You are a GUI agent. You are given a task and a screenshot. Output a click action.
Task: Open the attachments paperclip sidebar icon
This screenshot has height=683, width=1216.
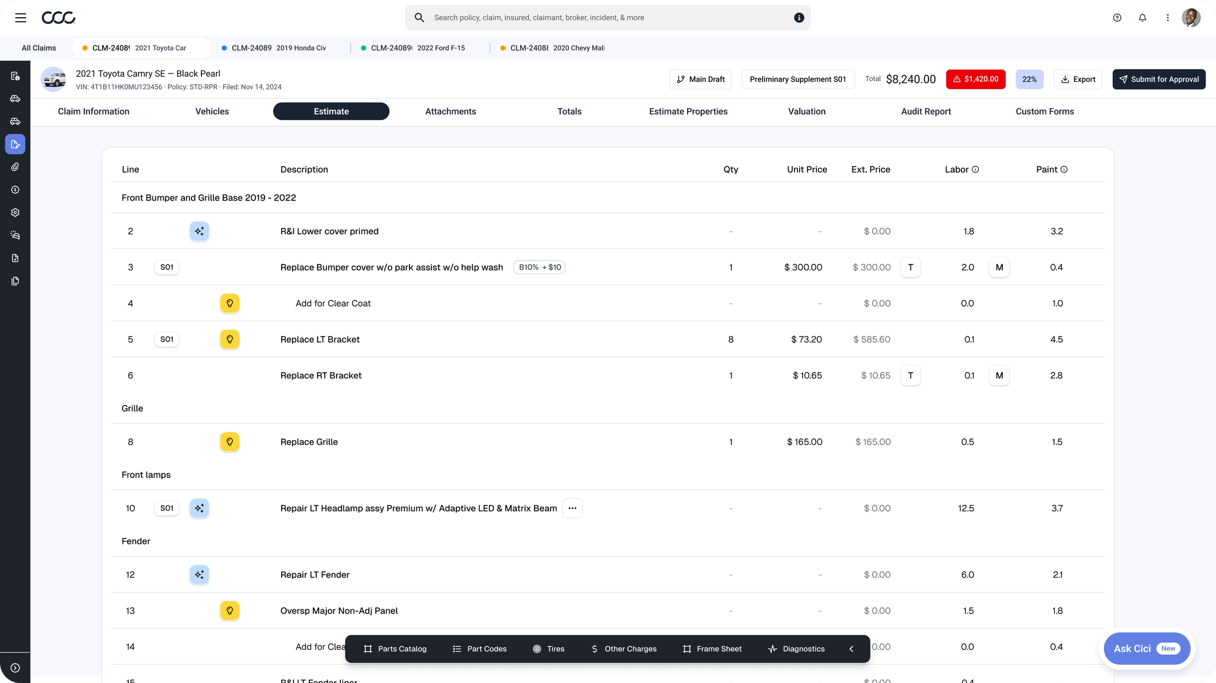click(x=15, y=167)
